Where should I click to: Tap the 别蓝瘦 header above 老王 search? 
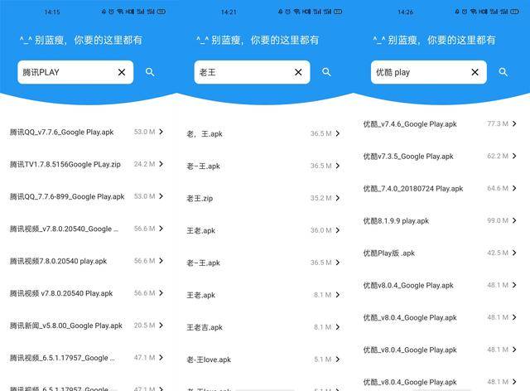(258, 41)
